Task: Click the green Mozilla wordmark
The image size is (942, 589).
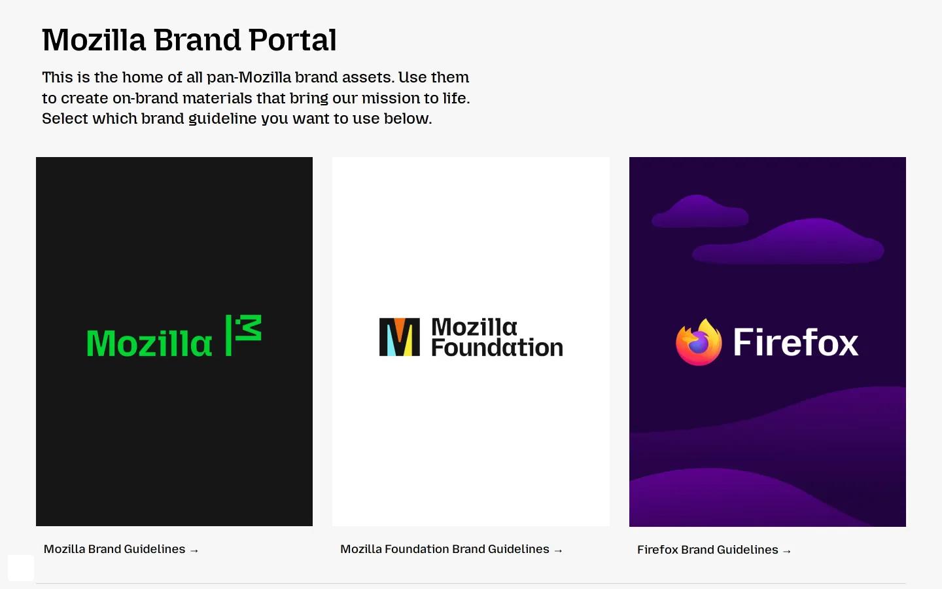Action: 149,344
